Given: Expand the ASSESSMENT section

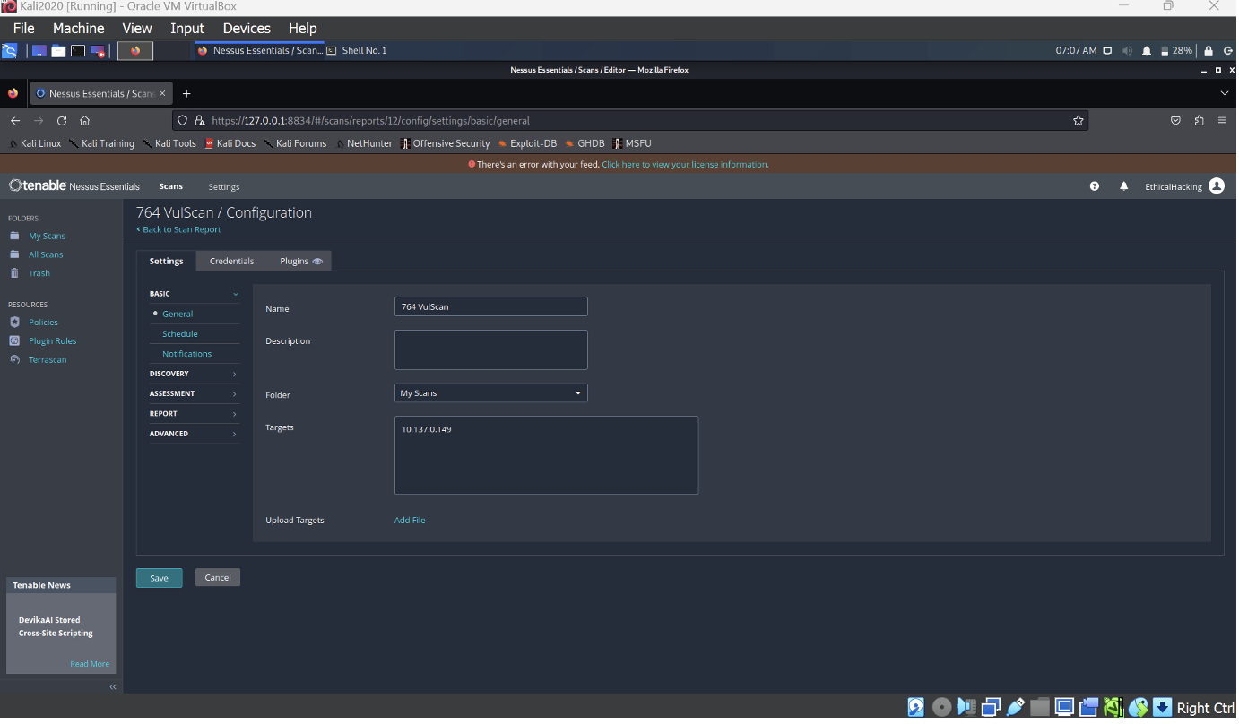Looking at the screenshot, I should 195,393.
